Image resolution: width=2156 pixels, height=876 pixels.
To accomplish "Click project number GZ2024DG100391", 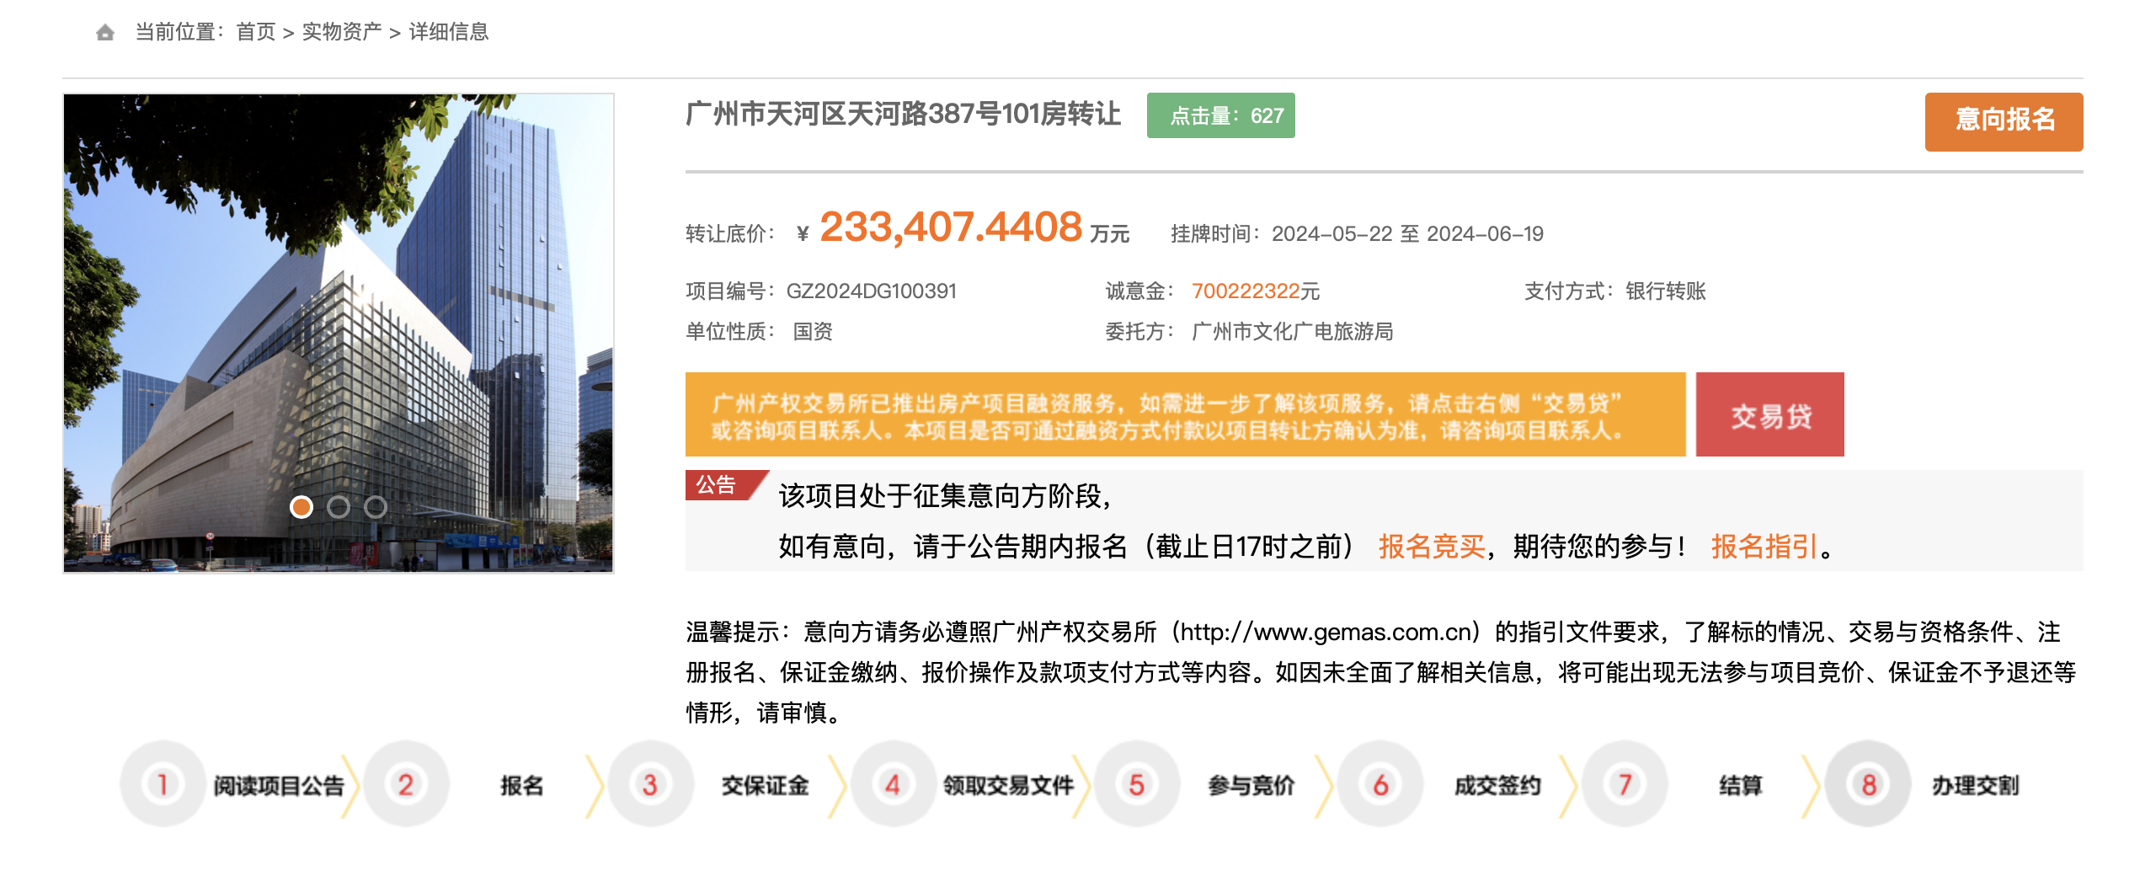I will 872,291.
